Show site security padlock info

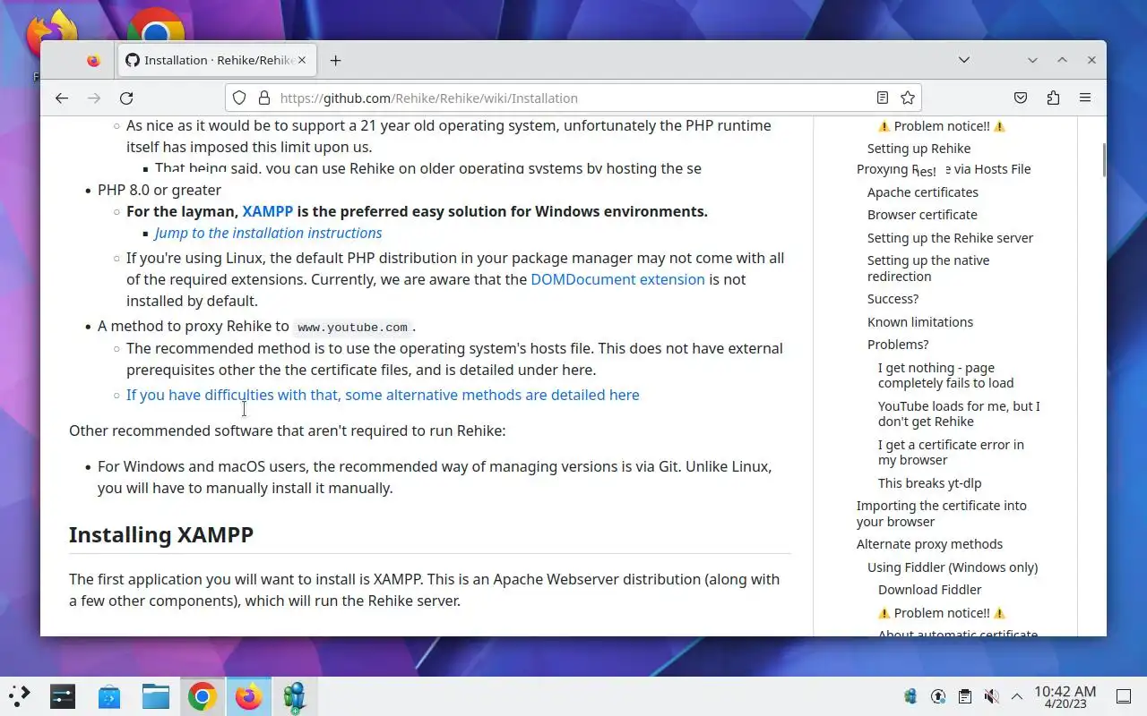pos(263,98)
